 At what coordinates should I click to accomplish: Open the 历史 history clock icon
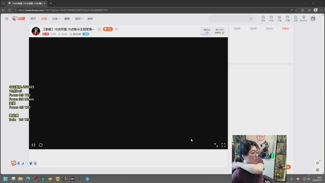(x=263, y=18)
